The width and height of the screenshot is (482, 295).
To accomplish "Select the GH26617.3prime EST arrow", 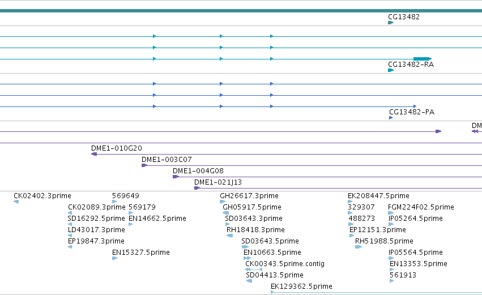I will [x=223, y=202].
